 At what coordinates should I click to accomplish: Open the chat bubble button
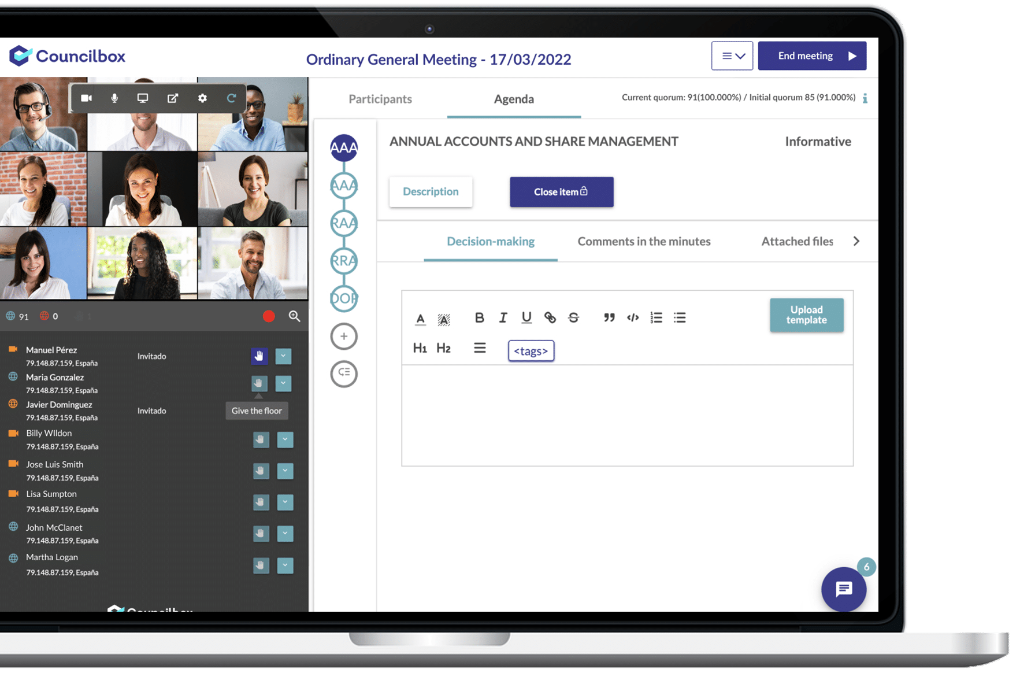pos(843,589)
